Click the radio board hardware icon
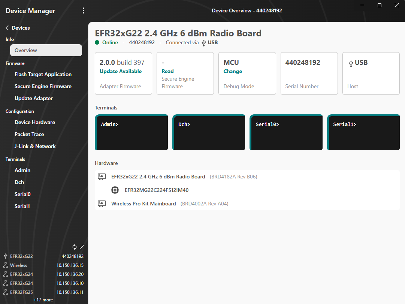Screen dimensions: 405x304 102,177
